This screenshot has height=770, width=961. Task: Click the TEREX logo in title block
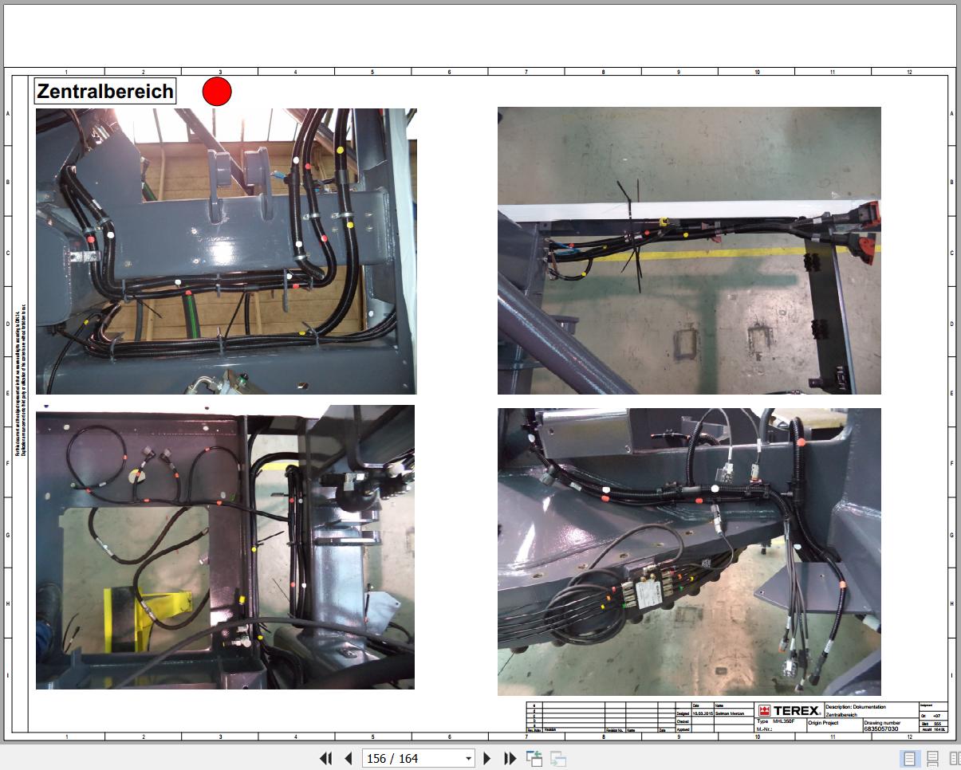point(789,711)
